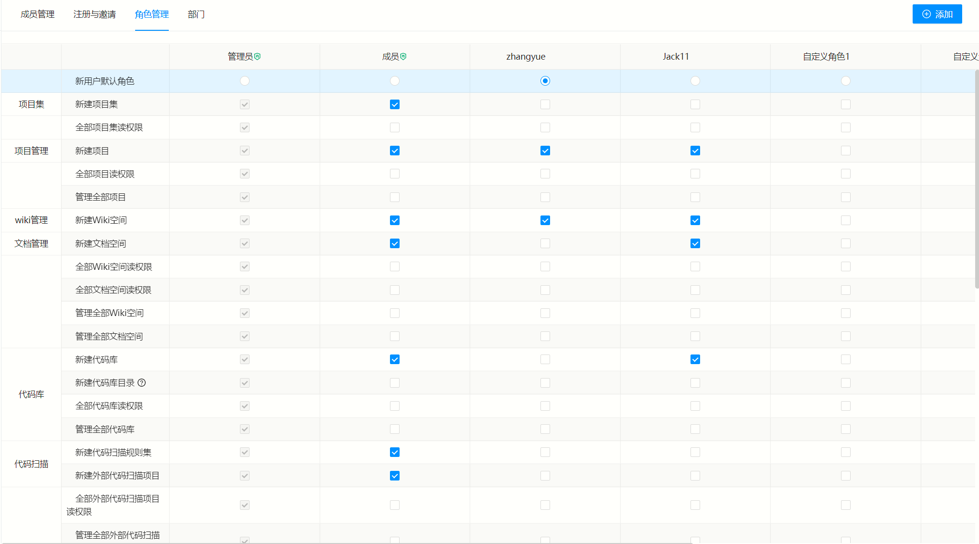Click the 添加 button
Screen dimensions: 979x544
coord(937,14)
